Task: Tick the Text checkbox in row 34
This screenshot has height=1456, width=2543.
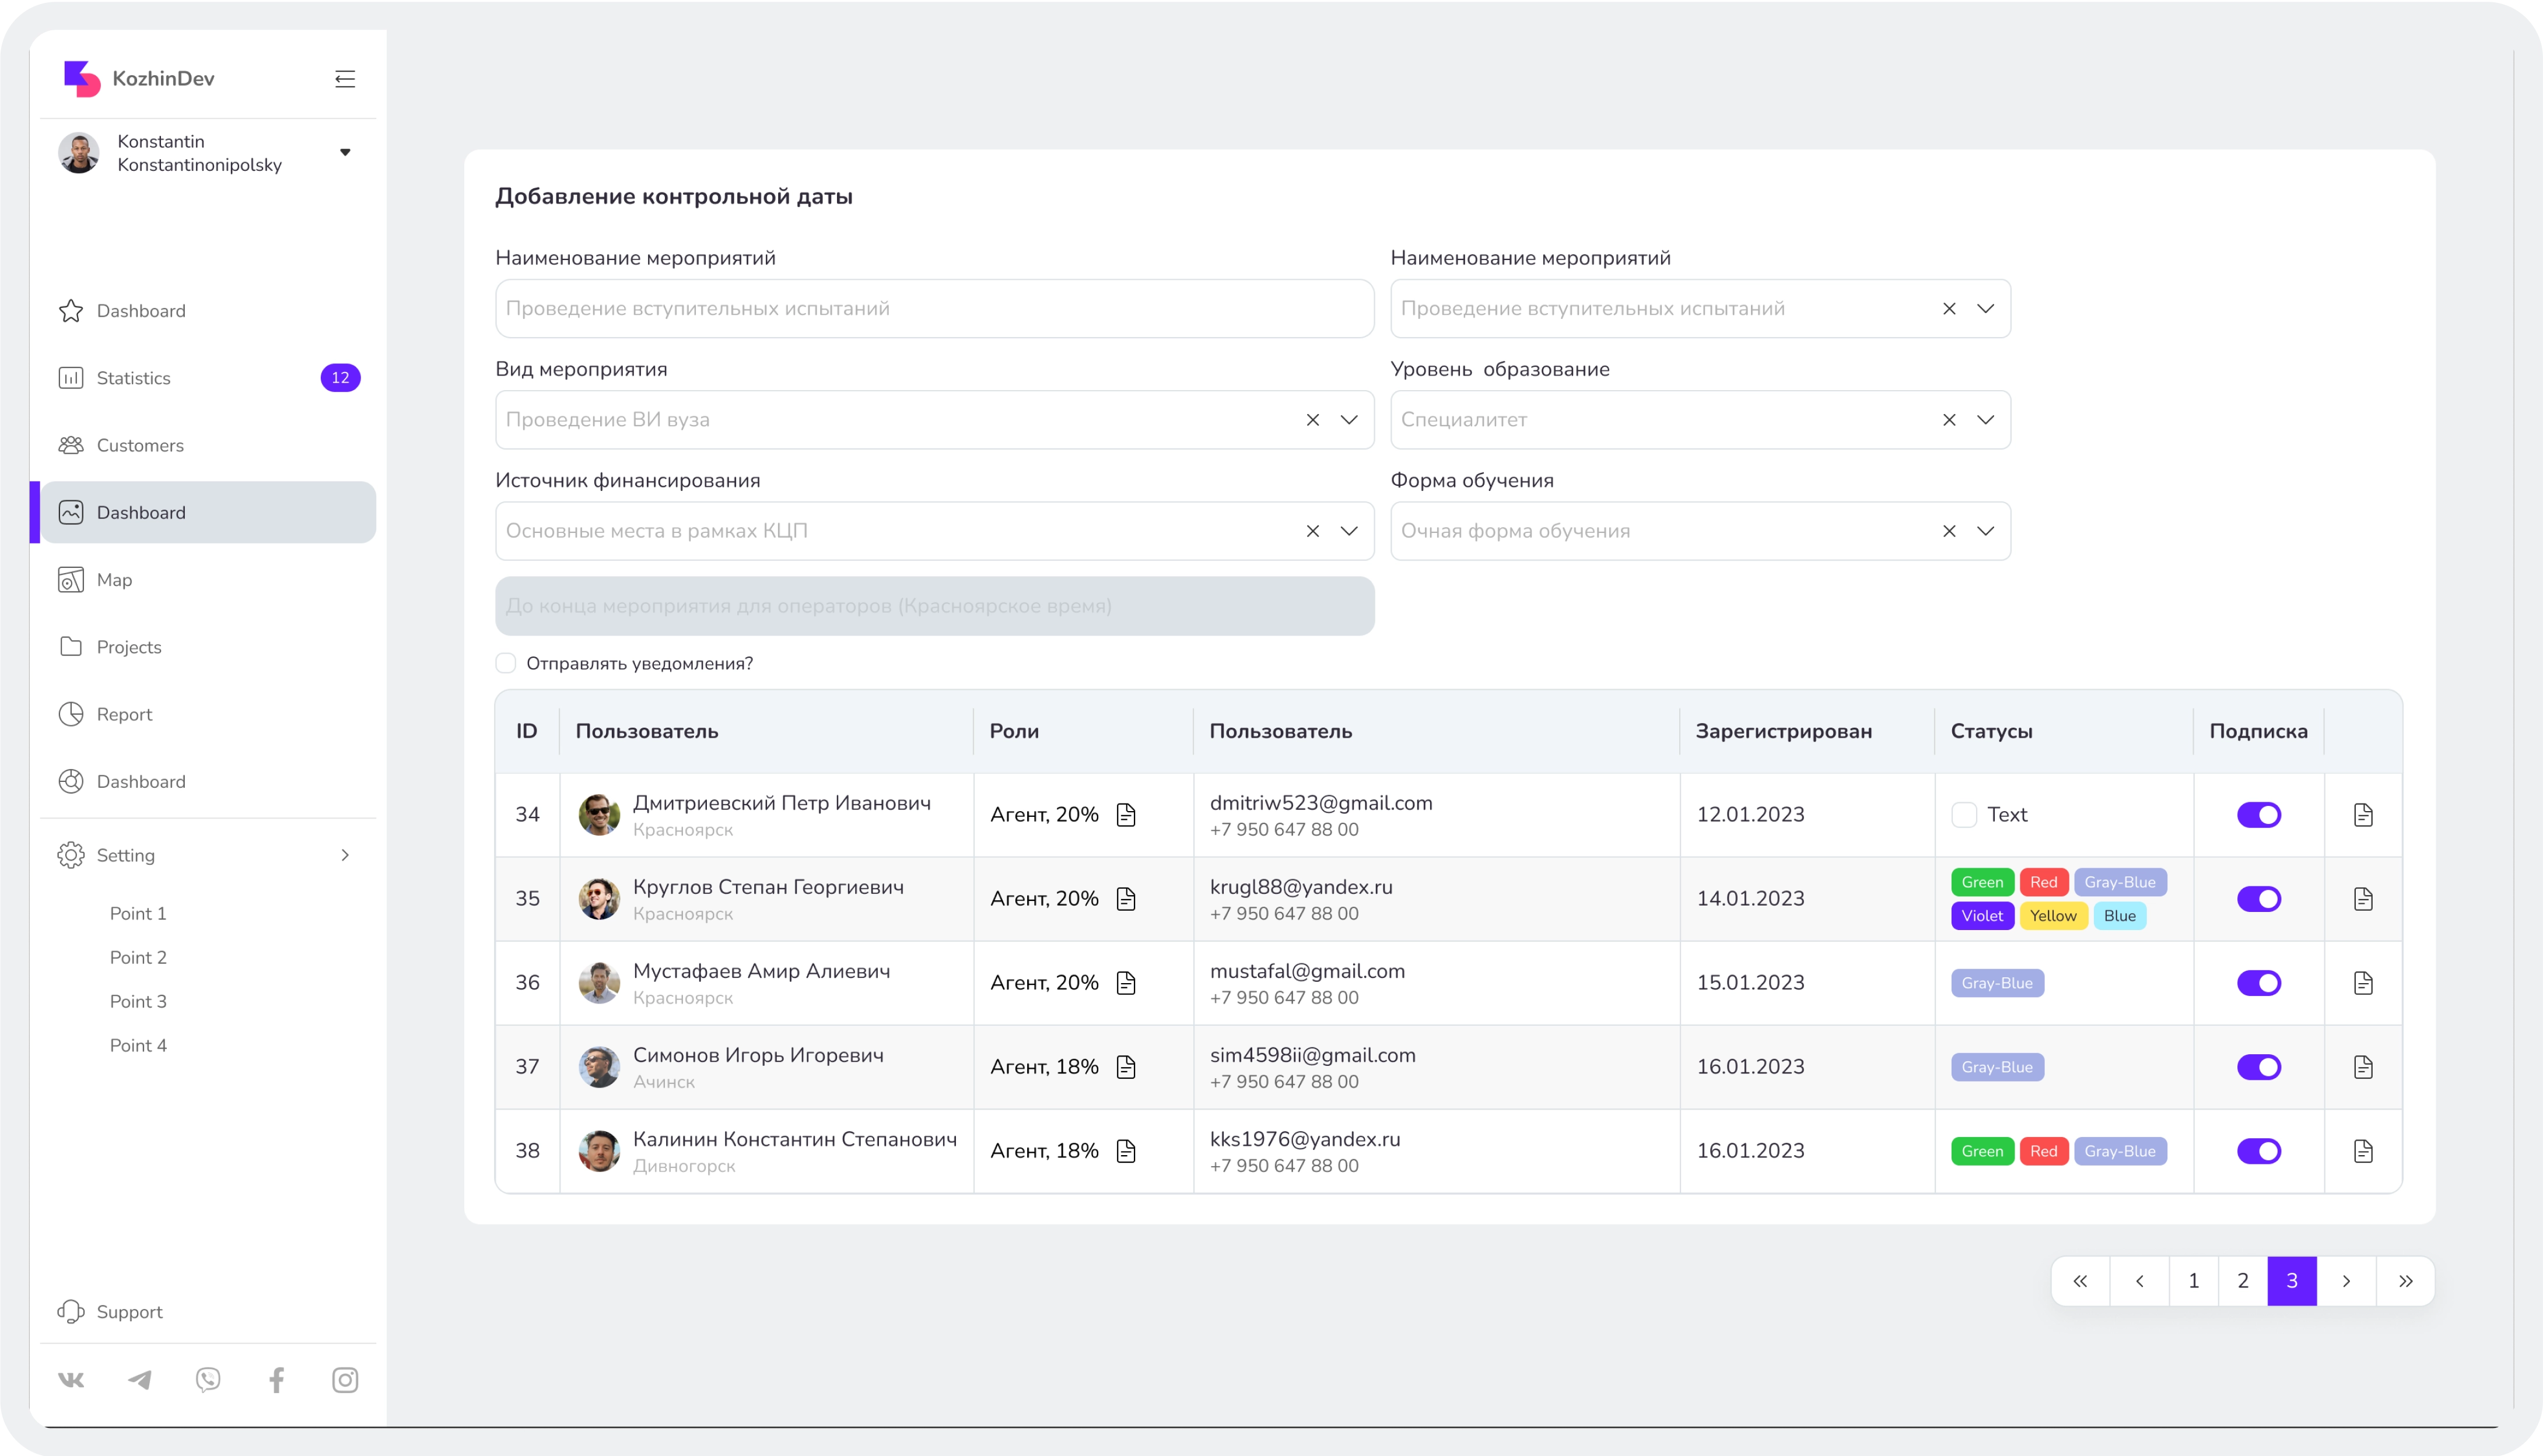Action: click(1964, 815)
